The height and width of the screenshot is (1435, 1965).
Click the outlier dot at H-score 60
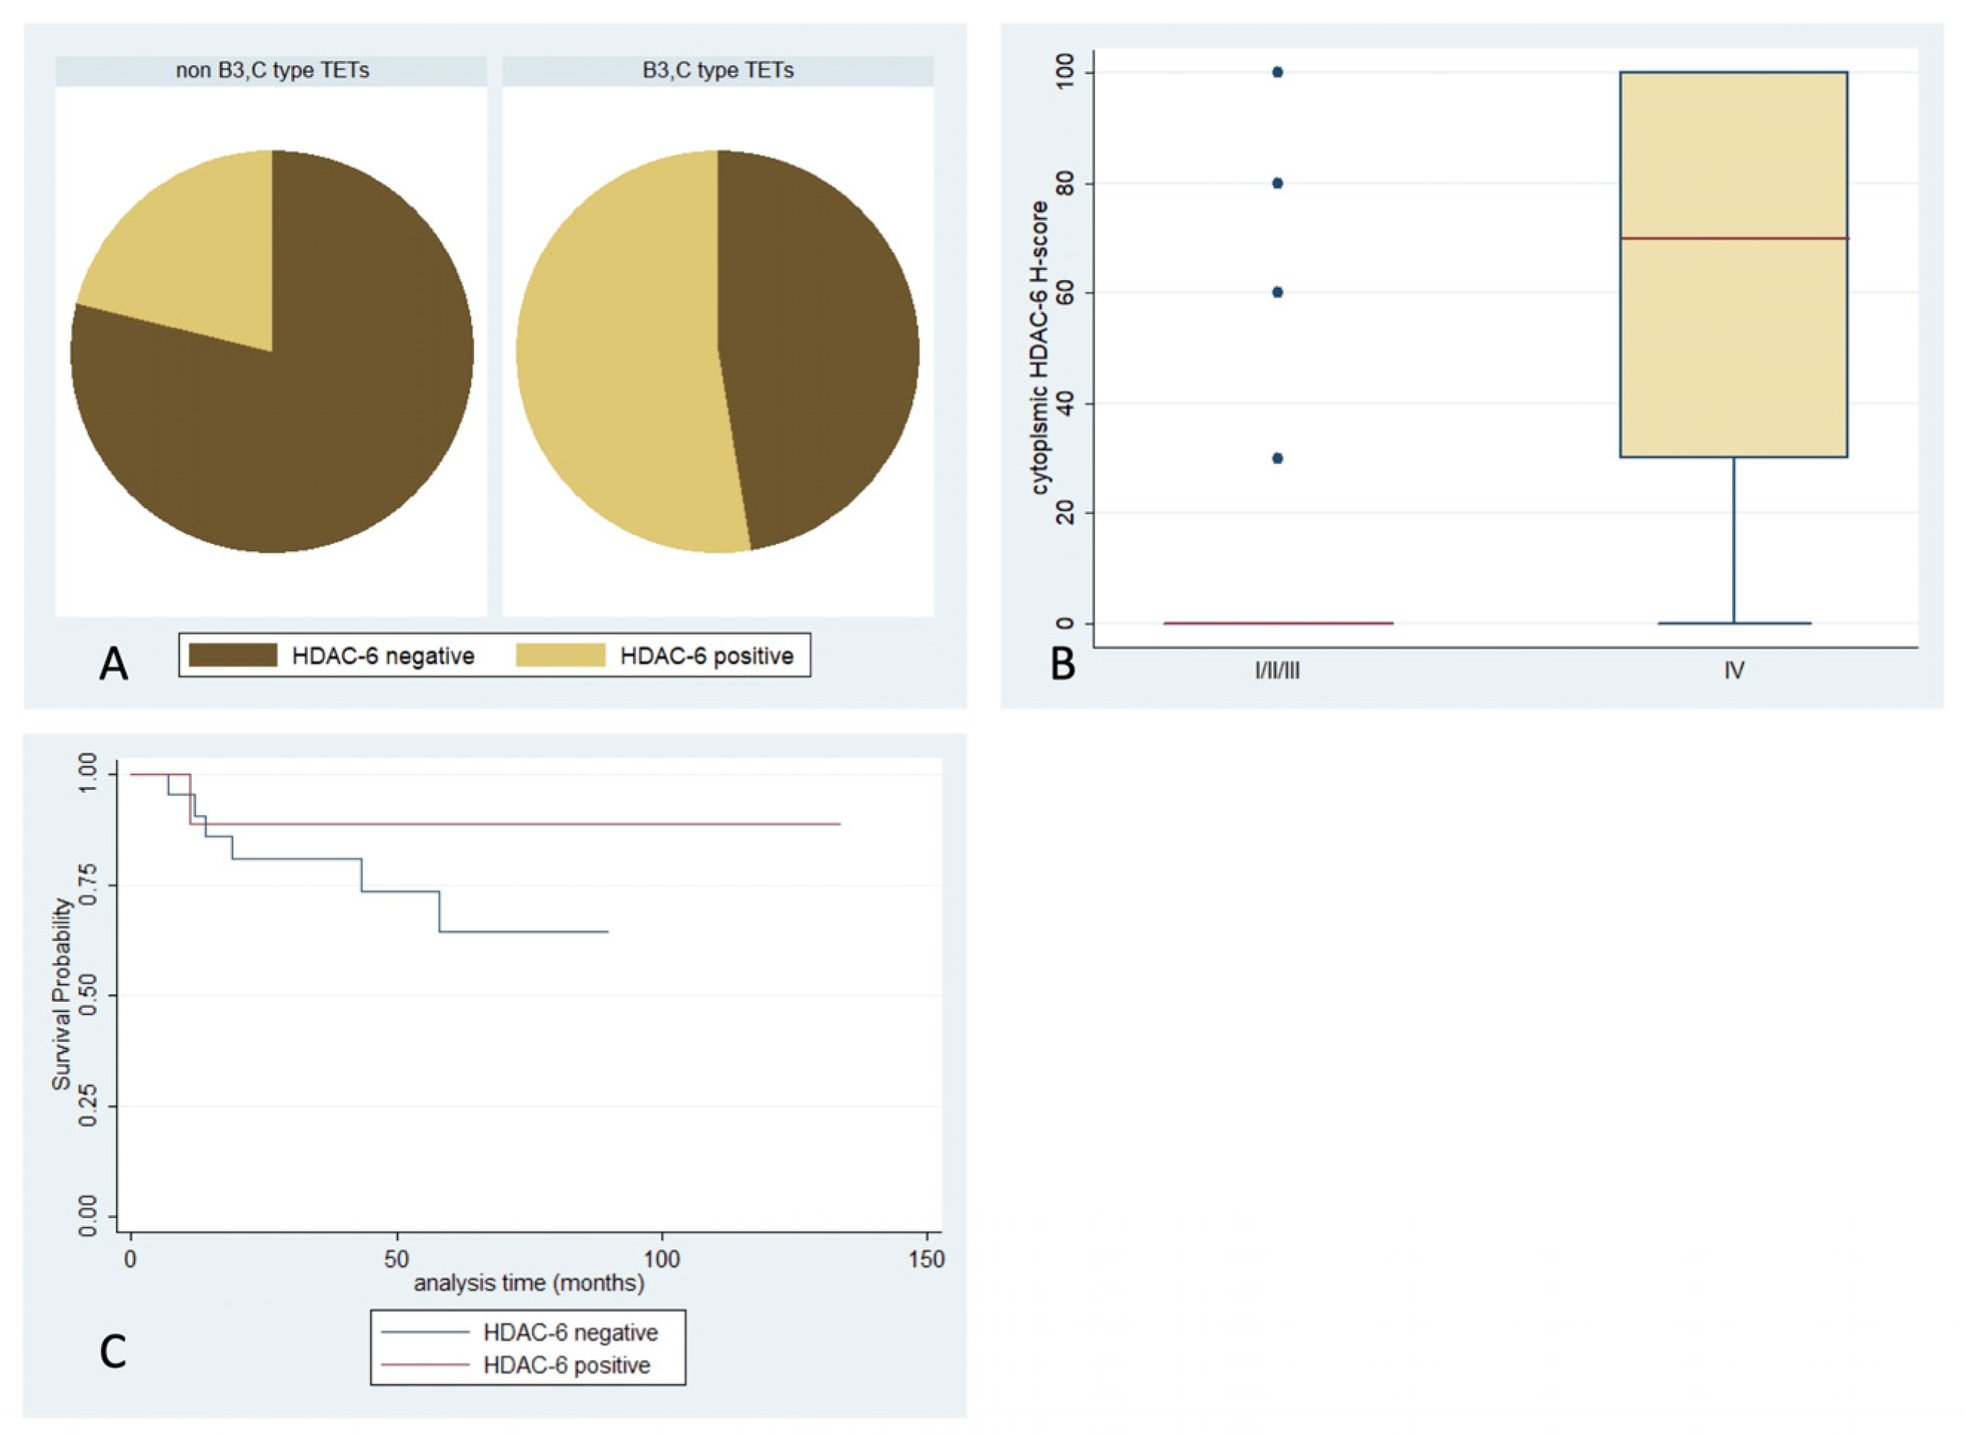point(1277,293)
